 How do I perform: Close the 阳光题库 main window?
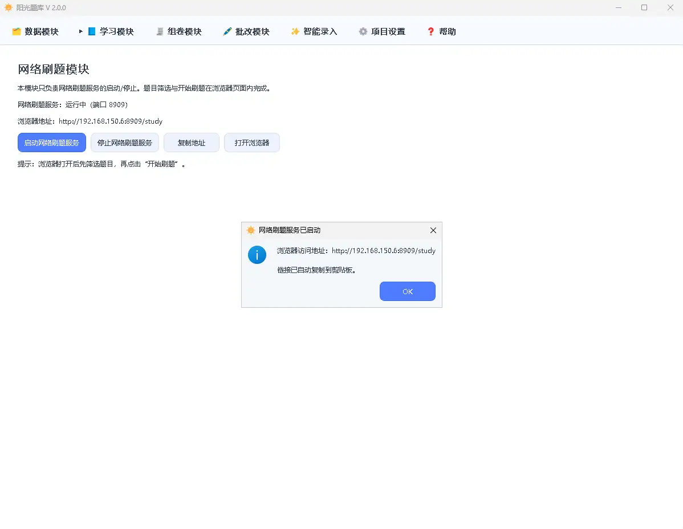[x=670, y=7]
